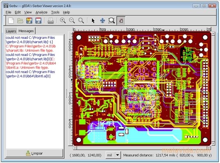Select the pointer arrow tool
The height and width of the screenshot is (163, 220).
pyautogui.click(x=93, y=21)
